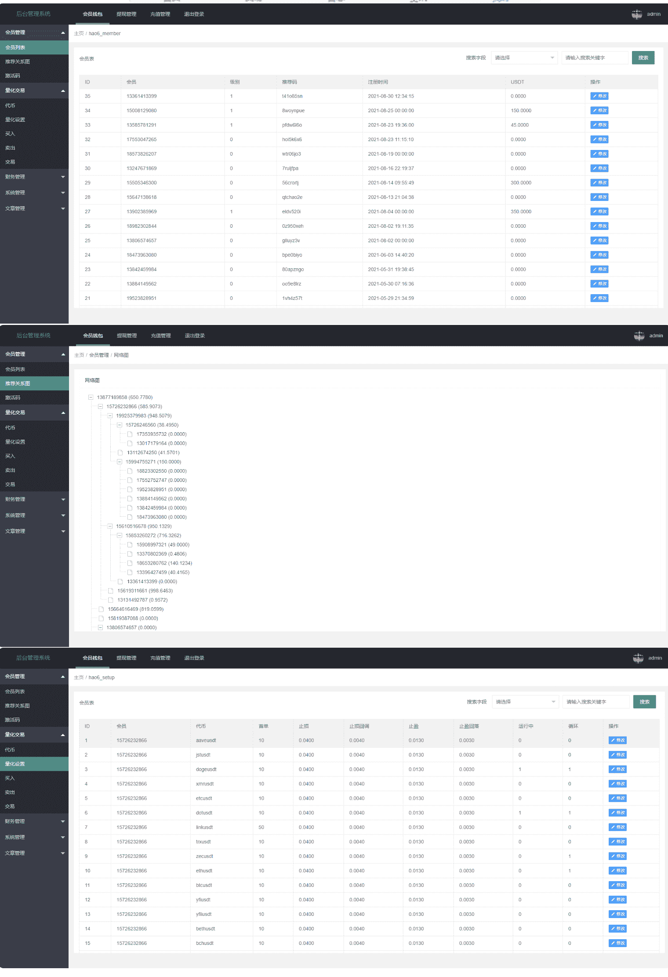Collapse node 15853260272 in network tree
Image resolution: width=668 pixels, height=977 pixels.
[x=119, y=536]
